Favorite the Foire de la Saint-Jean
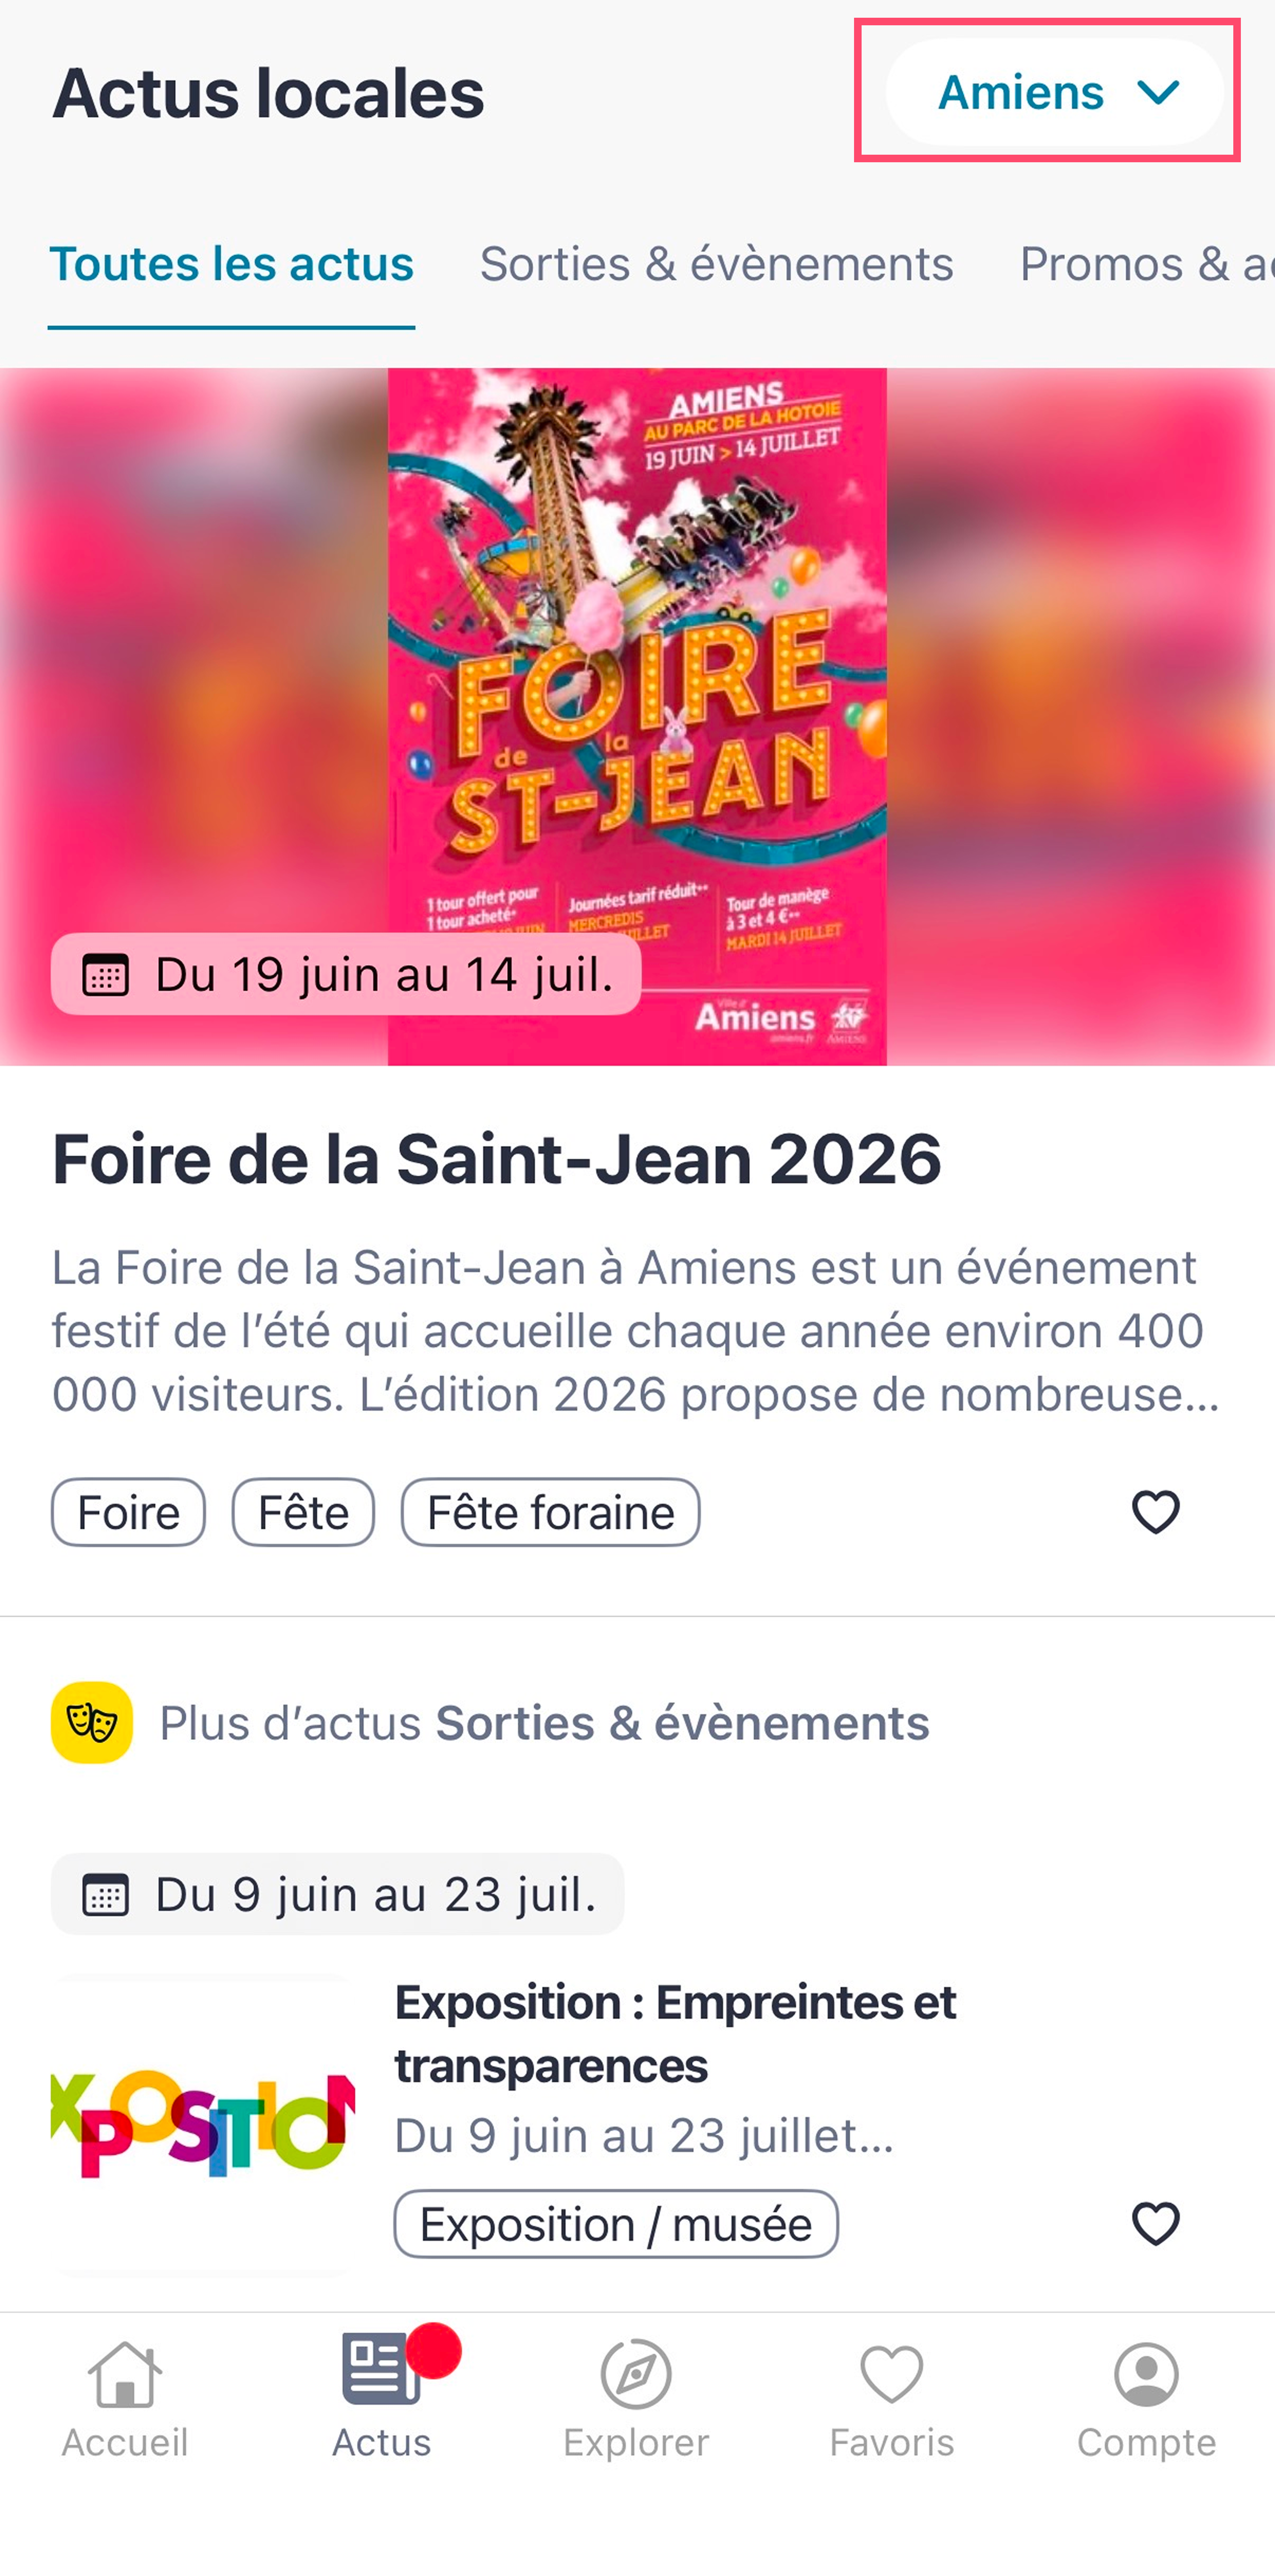 click(1155, 1512)
